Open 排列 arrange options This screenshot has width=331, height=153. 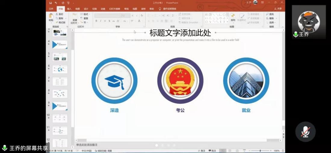click(x=233, y=17)
